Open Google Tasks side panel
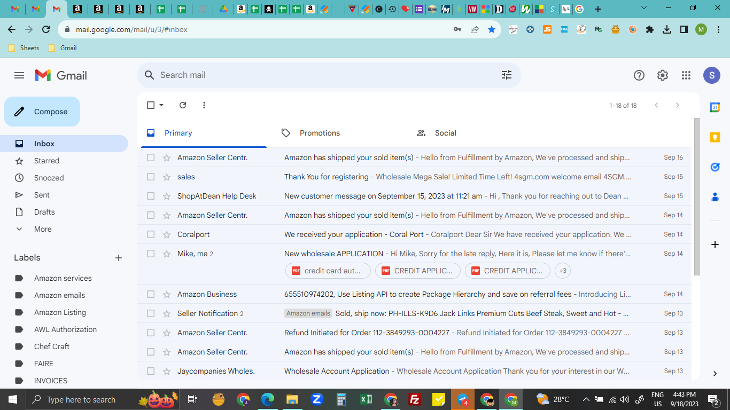Screen dimensions: 730x410 click(715, 167)
